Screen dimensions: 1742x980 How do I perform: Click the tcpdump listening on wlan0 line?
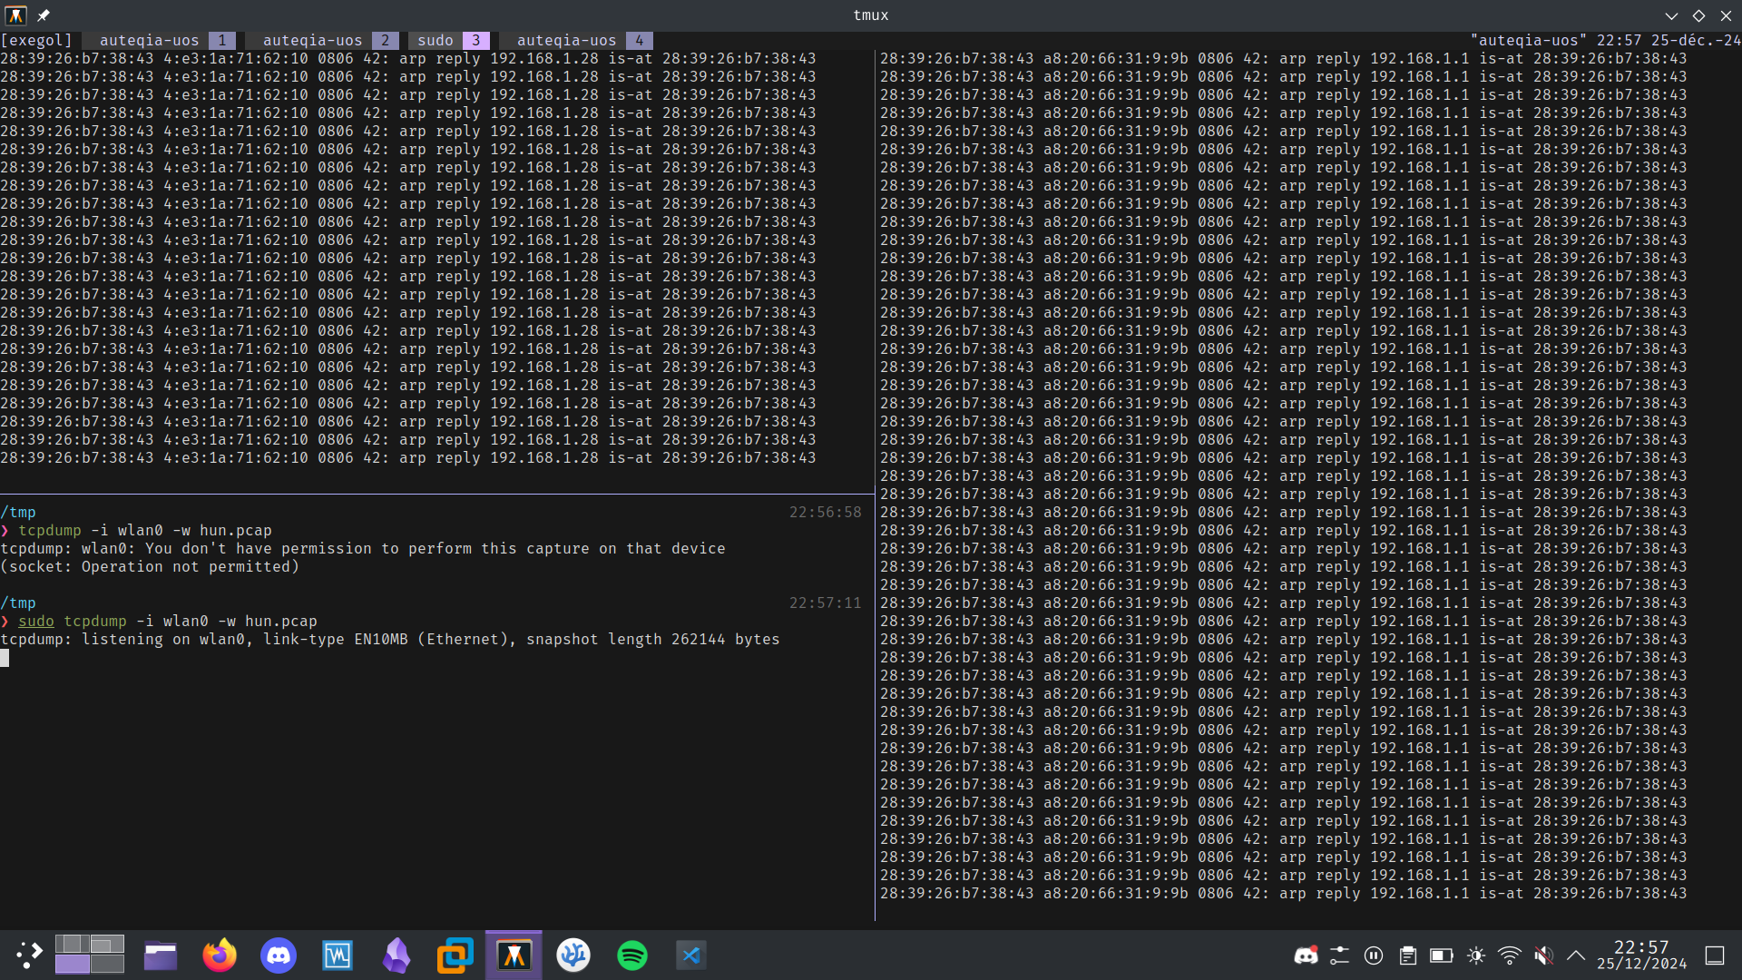click(390, 639)
